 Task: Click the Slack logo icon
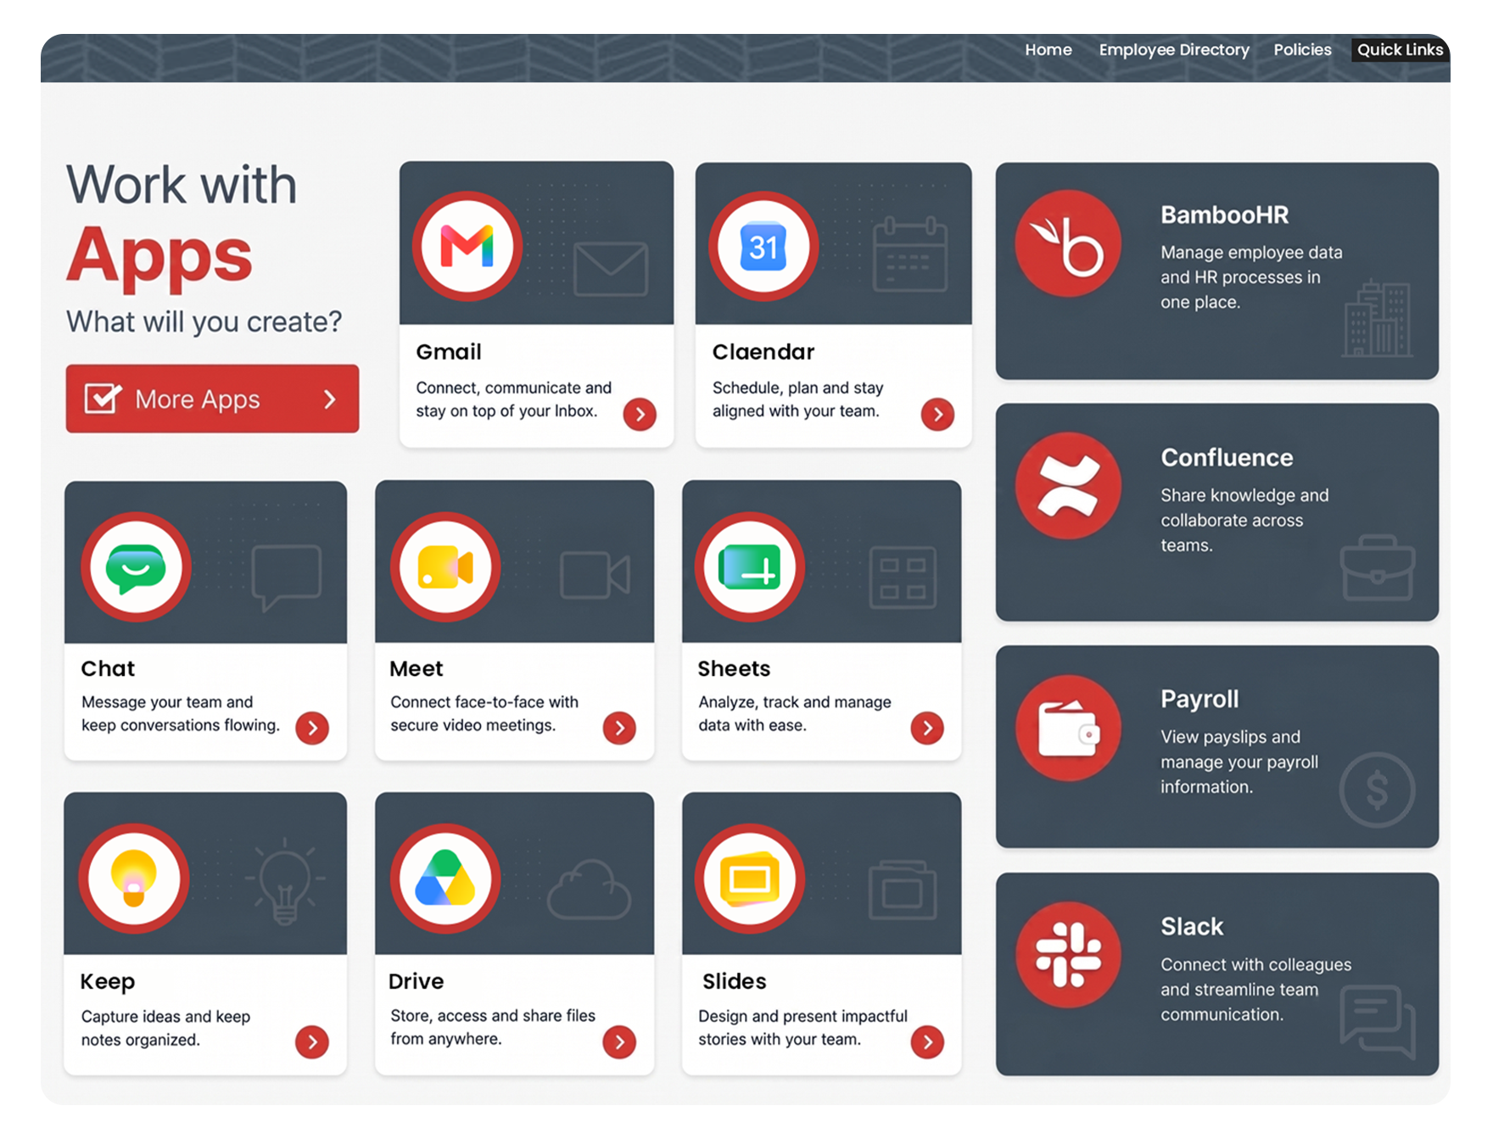click(x=1068, y=955)
